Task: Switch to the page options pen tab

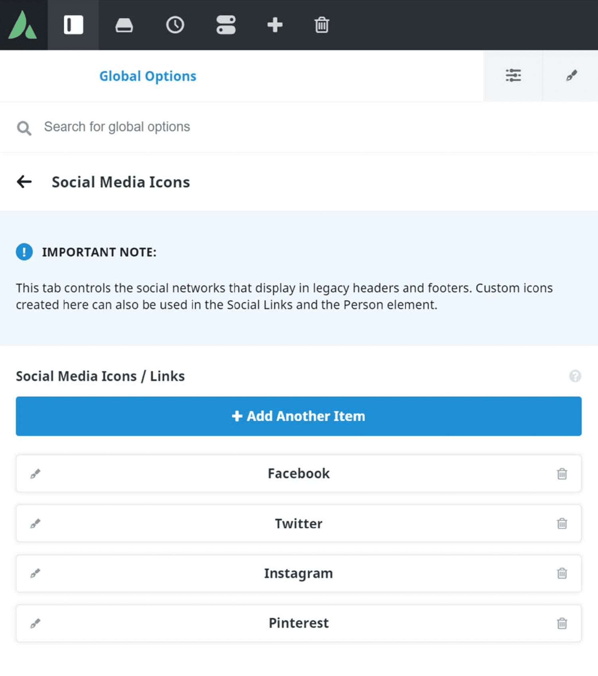Action: 571,75
